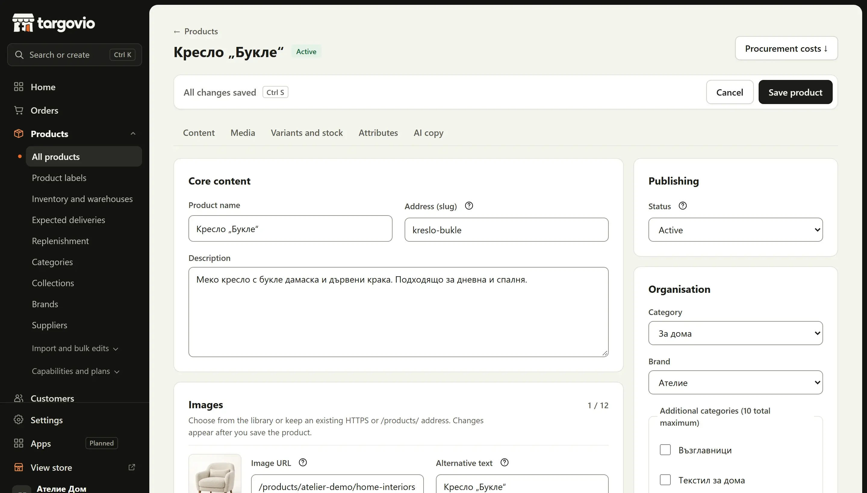867x493 pixels.
Task: Open Expected deliveries page
Action: 69,220
